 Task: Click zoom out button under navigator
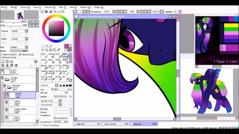30,22
